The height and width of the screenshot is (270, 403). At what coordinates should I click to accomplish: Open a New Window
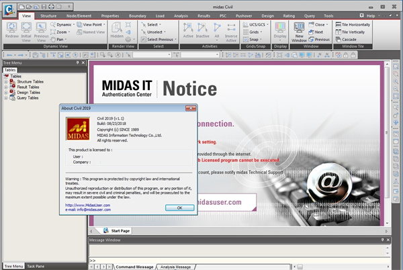click(x=299, y=32)
